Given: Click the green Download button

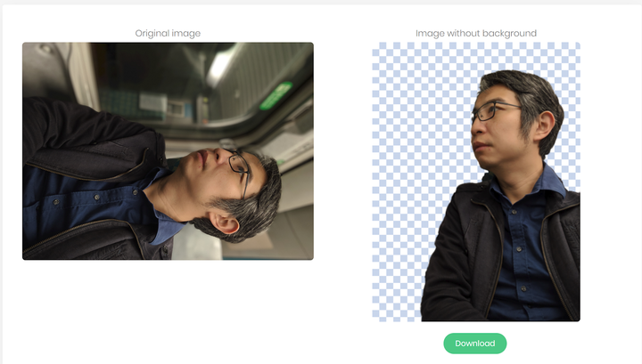Looking at the screenshot, I should (475, 344).
